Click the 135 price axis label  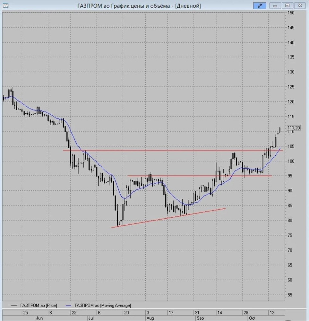pyautogui.click(x=291, y=57)
